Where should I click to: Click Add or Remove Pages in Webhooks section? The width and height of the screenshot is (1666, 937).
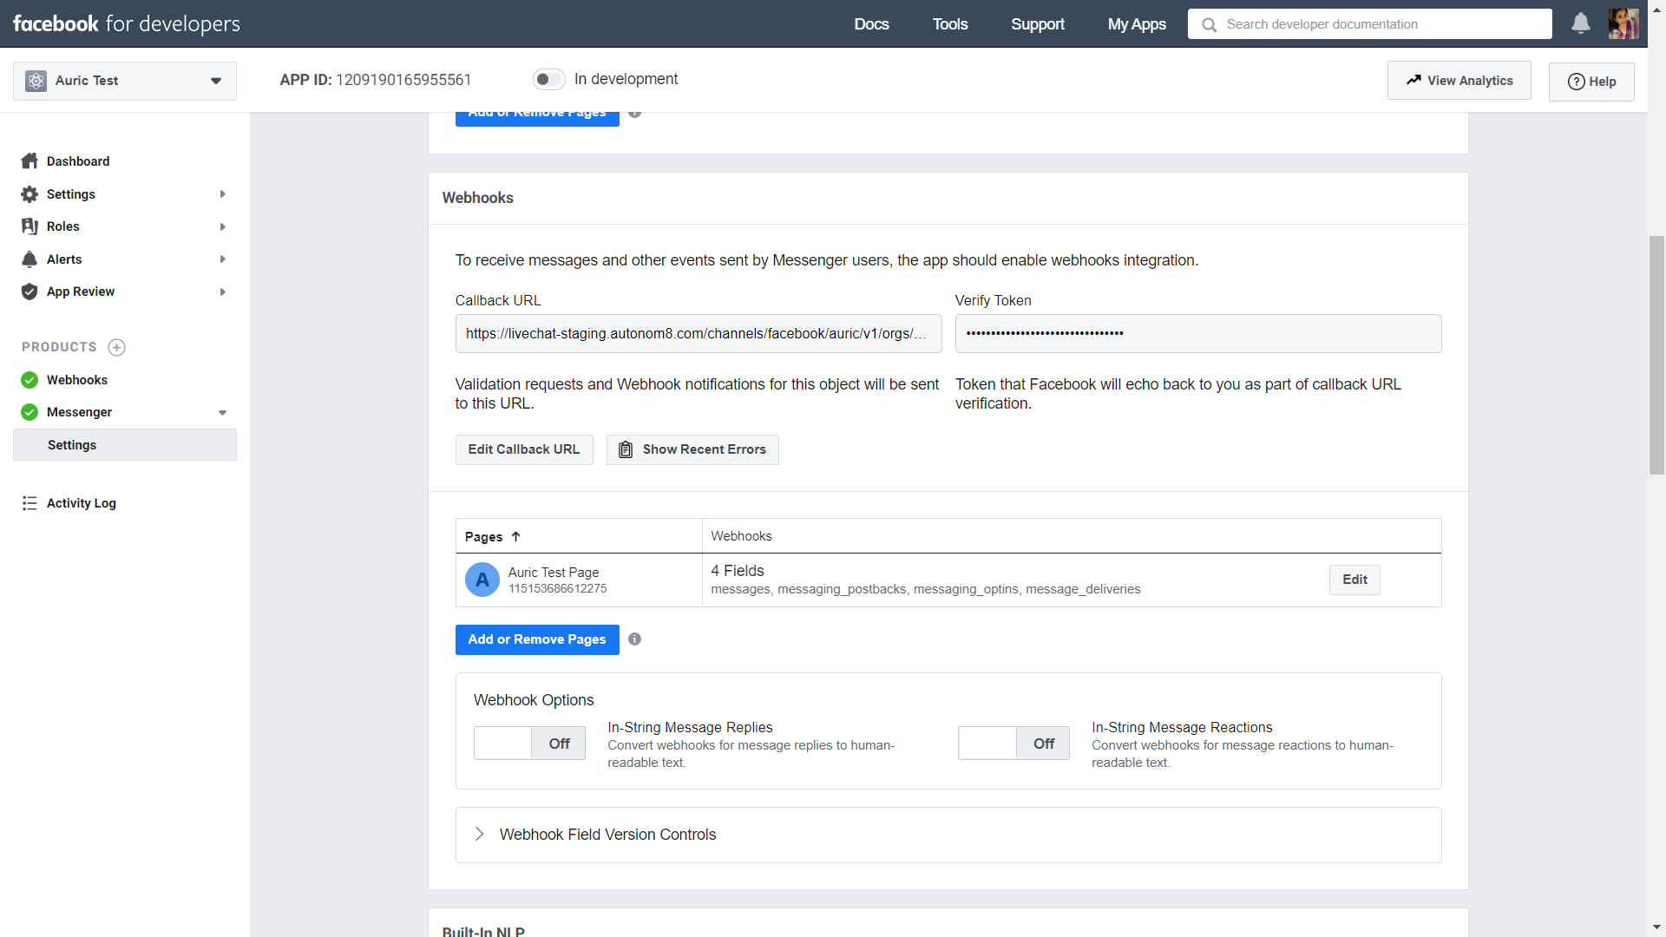[x=537, y=639]
